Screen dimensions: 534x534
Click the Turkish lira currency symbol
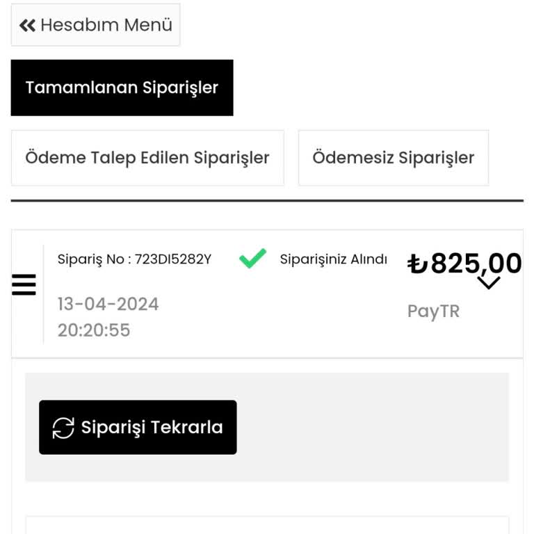point(417,264)
